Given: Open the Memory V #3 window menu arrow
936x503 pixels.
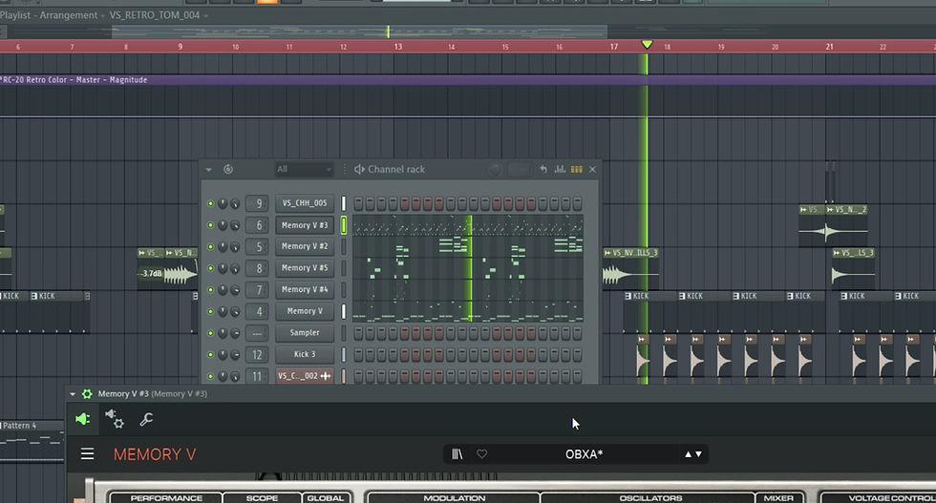Looking at the screenshot, I should [x=73, y=394].
